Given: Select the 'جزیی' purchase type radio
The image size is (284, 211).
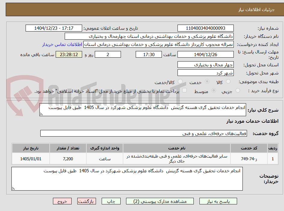Looking at the screenshot, I should (238, 90).
